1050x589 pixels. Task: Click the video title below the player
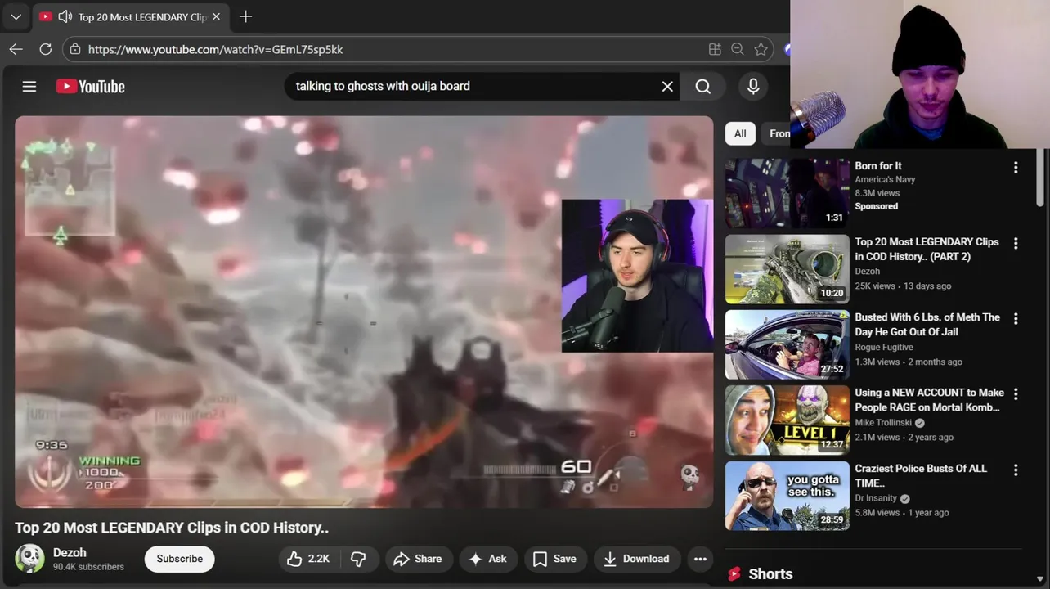(172, 528)
